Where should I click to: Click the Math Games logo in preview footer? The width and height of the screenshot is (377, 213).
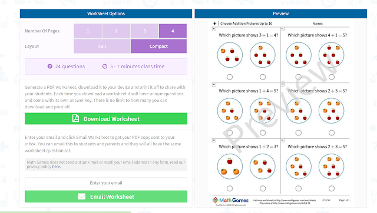coord(230,200)
